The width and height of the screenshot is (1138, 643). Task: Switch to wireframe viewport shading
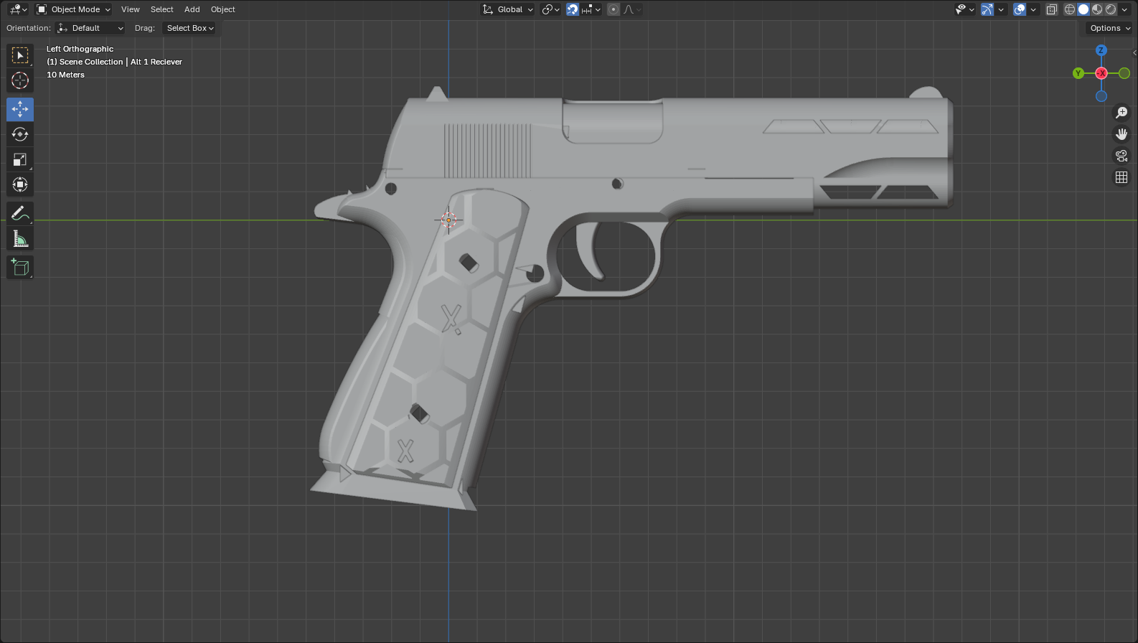tap(1070, 9)
